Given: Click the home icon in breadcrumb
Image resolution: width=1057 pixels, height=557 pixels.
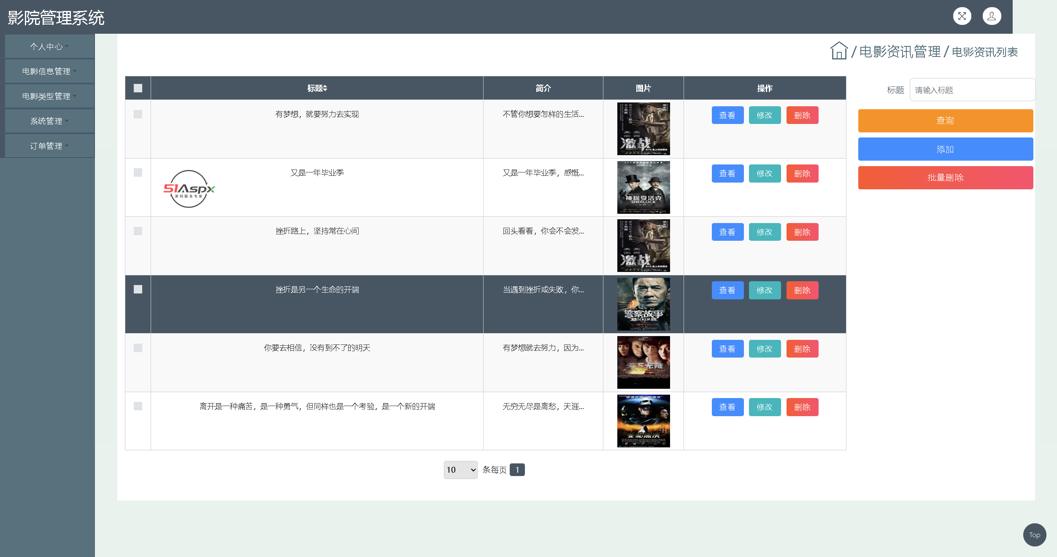Looking at the screenshot, I should 839,51.
